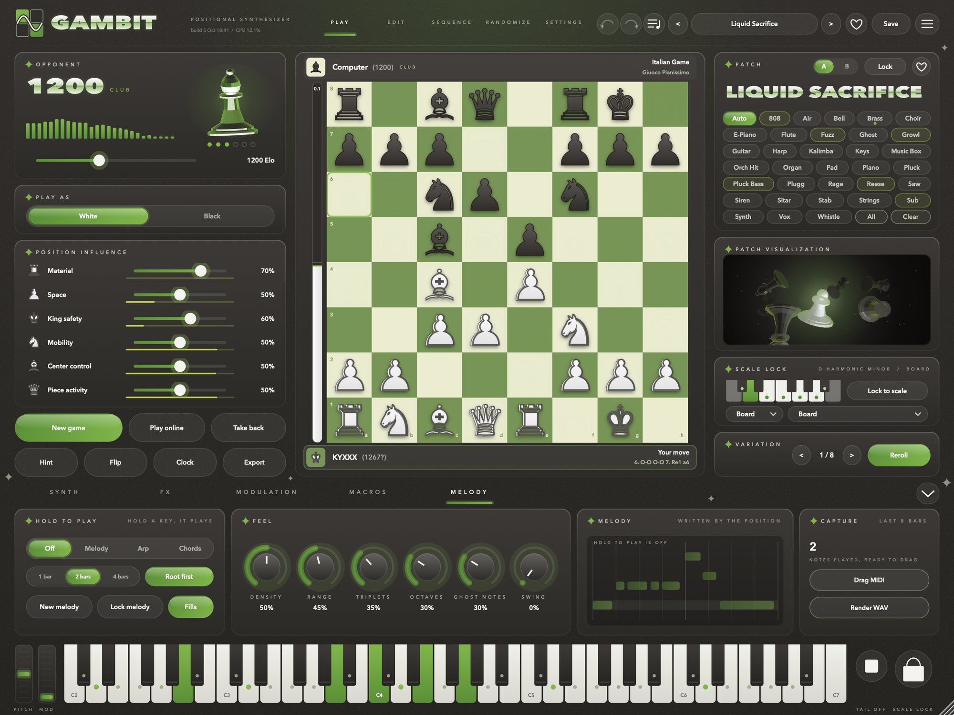This screenshot has width=954, height=715.
Task: Click the redo arrow icon
Action: 631,24
